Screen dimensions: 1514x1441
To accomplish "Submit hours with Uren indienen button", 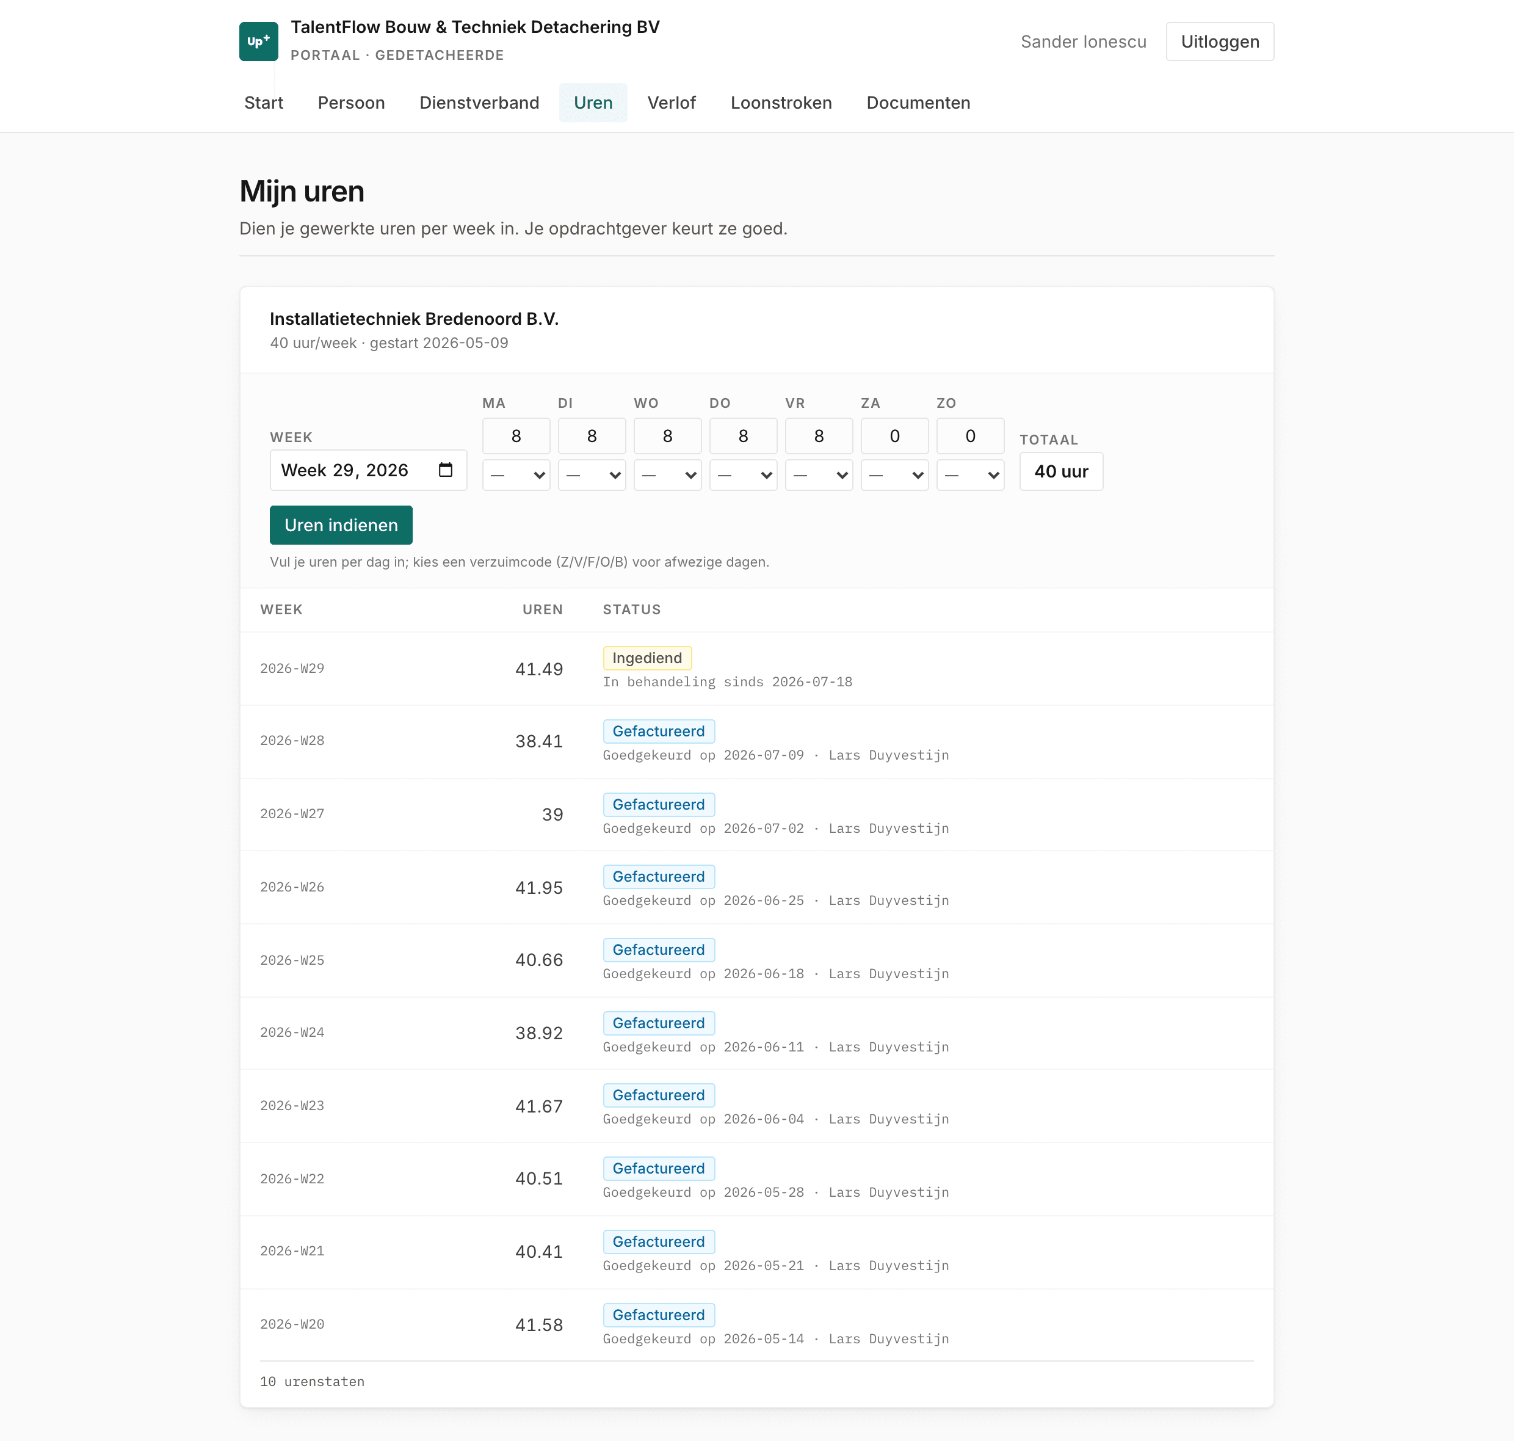I will tap(341, 525).
